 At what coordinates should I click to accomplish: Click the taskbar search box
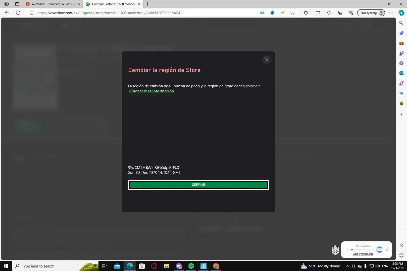pos(55,266)
